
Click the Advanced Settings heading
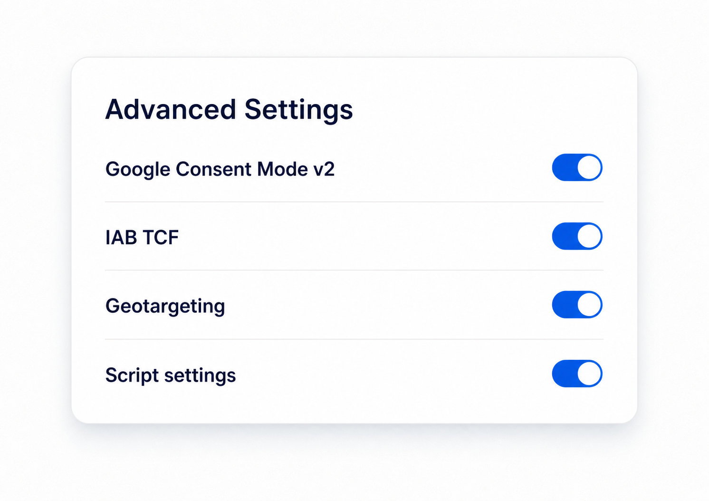point(229,110)
